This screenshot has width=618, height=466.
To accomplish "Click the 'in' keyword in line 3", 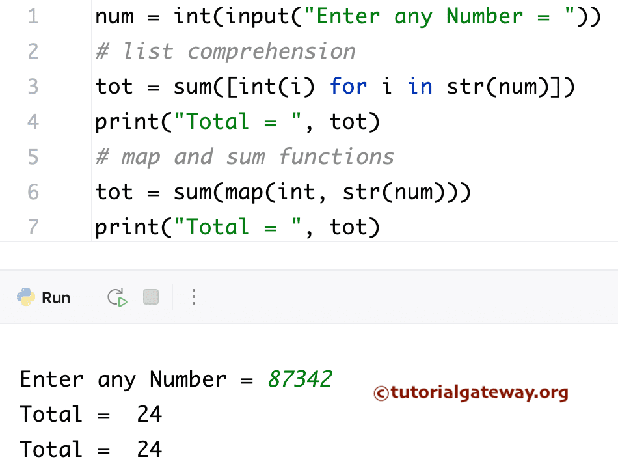I will point(420,87).
